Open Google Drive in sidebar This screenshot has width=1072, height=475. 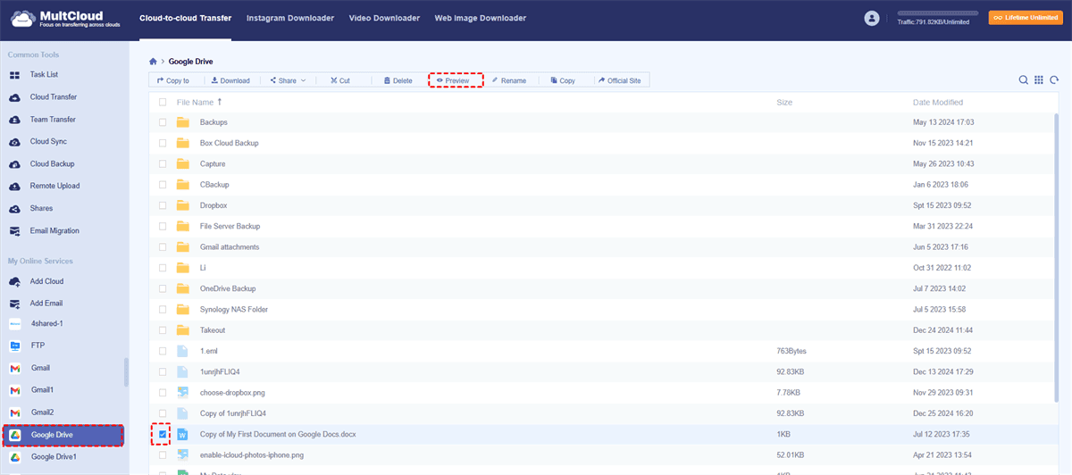[52, 435]
